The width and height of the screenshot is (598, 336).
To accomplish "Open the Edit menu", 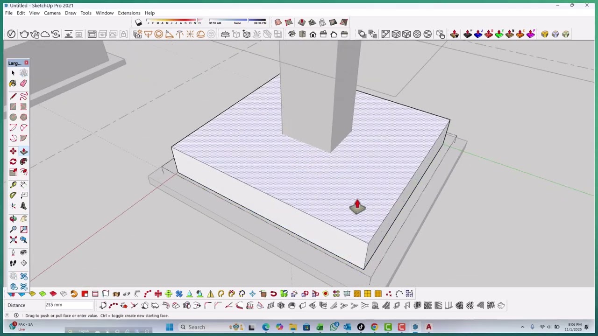I will pos(21,13).
